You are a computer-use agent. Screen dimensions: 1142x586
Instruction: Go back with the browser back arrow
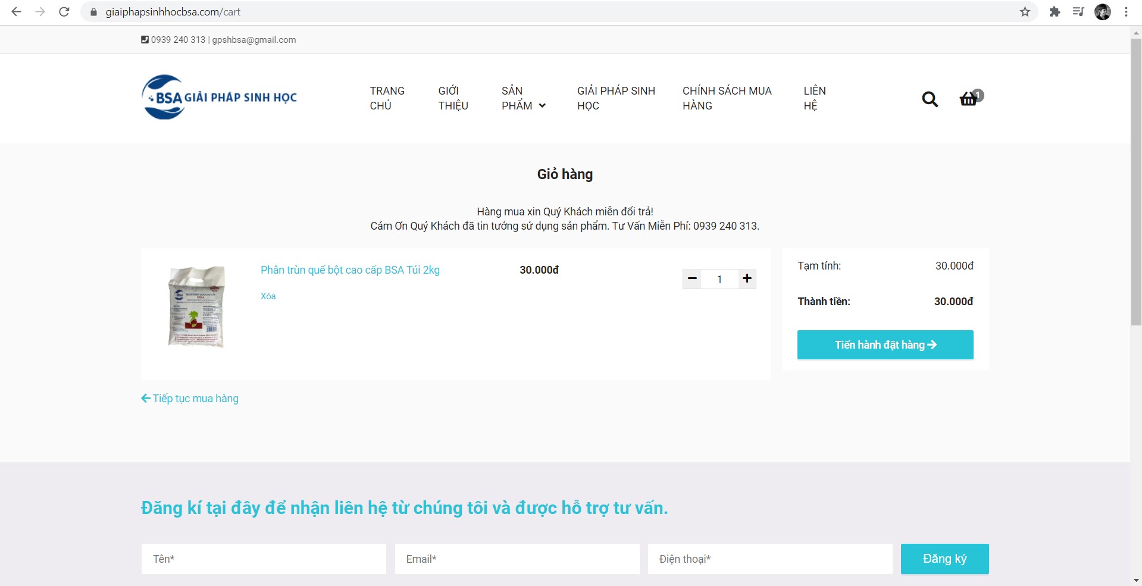17,12
